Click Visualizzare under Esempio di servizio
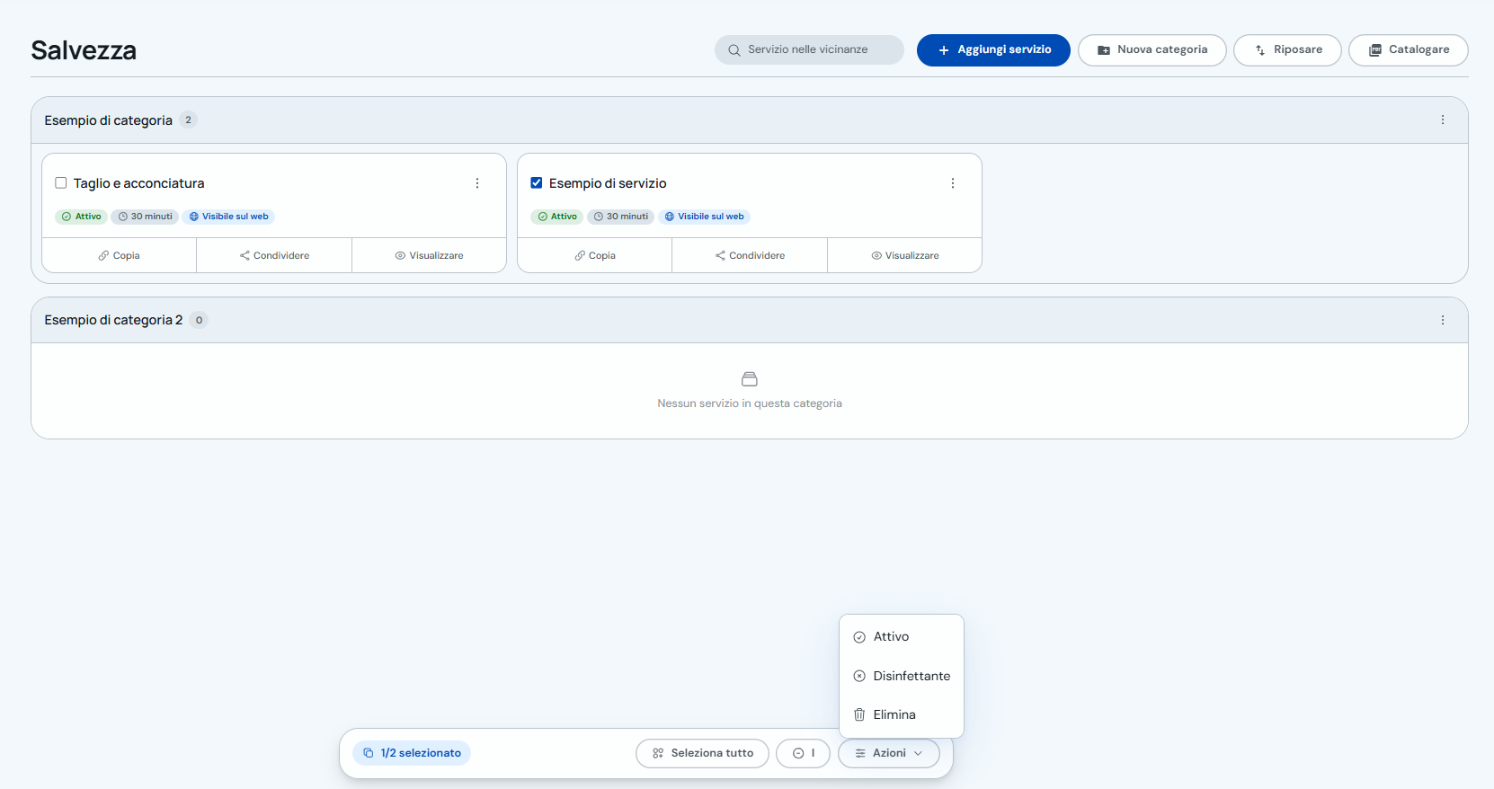This screenshot has width=1494, height=789. 904,255
